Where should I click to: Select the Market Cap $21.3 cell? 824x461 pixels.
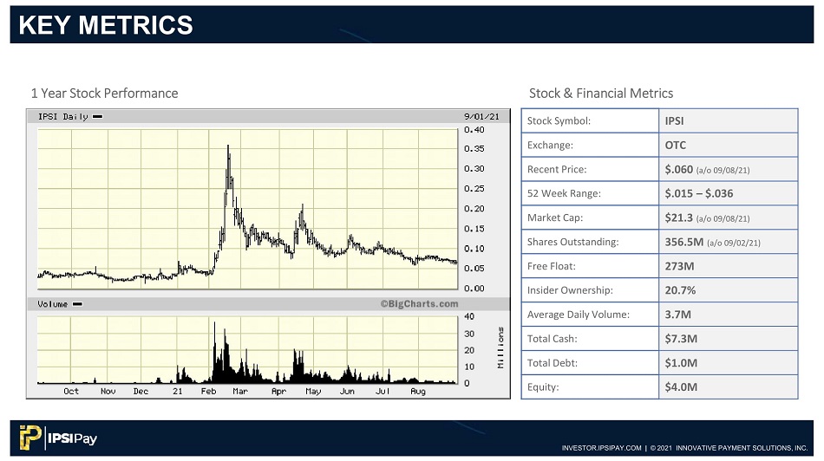pyautogui.click(x=728, y=218)
